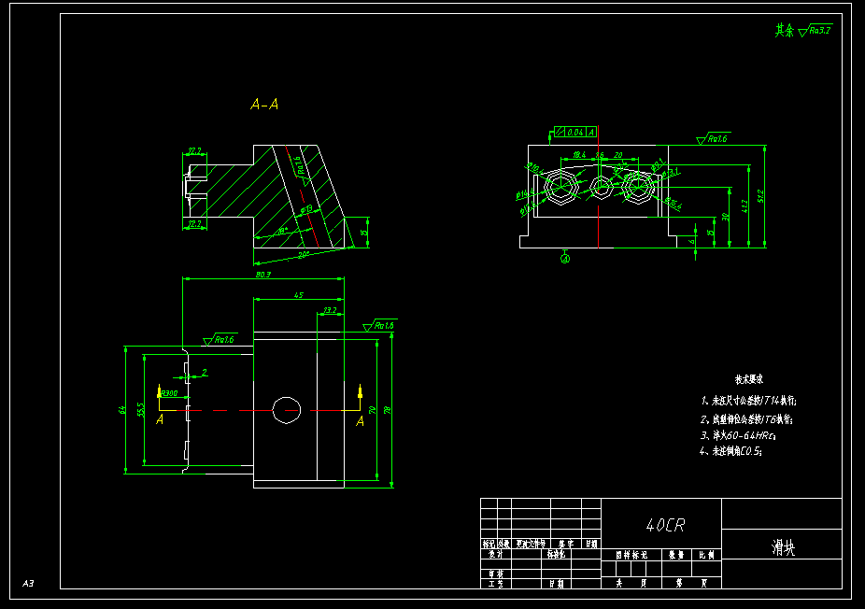
Task: Select the 45 width dimension text
Action: point(298,295)
